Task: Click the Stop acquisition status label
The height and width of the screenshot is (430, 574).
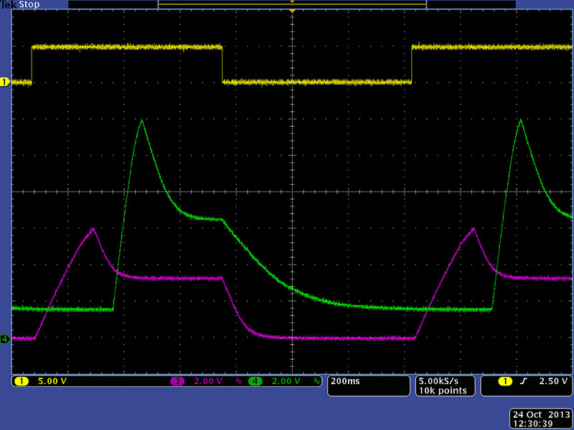Action: coord(29,4)
